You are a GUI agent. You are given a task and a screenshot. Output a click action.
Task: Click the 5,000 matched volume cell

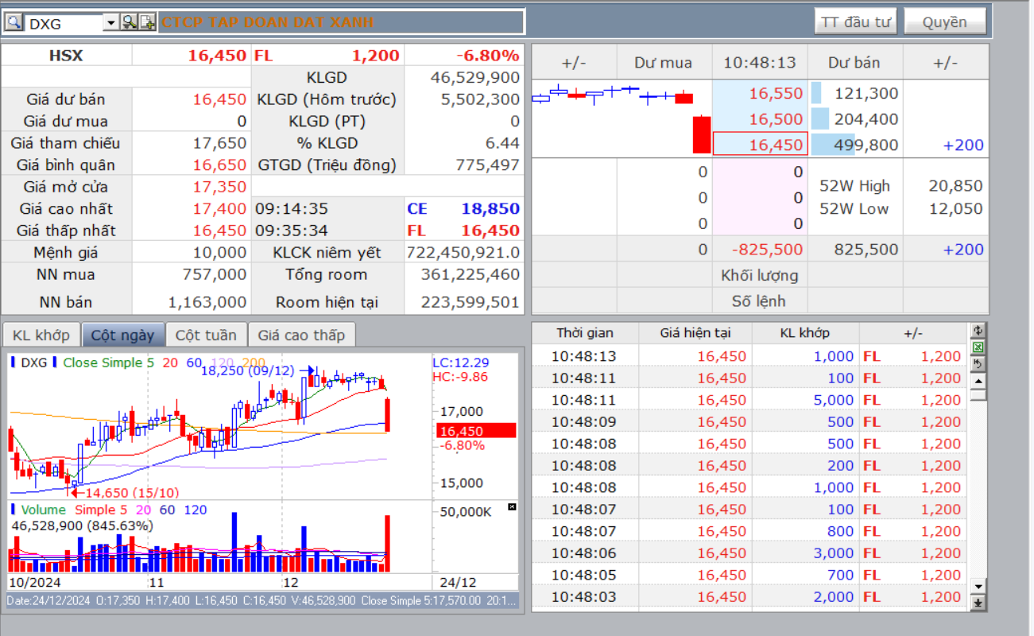[834, 400]
